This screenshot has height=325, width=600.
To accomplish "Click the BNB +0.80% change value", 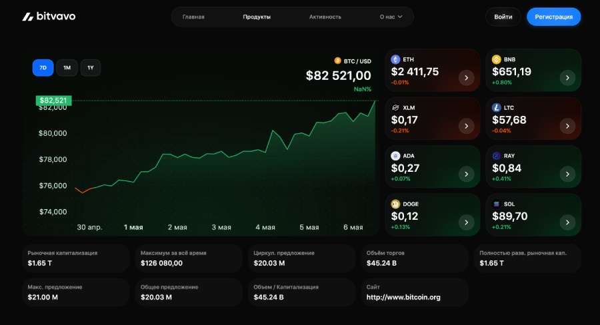I will 501,83.
